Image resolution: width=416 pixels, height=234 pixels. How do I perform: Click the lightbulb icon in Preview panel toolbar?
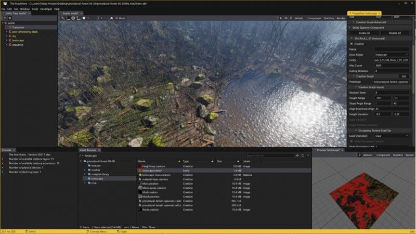pyautogui.click(x=359, y=155)
